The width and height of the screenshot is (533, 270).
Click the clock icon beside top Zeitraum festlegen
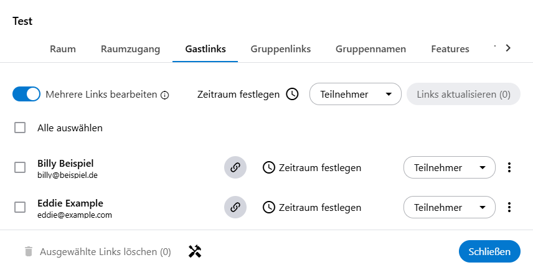click(293, 95)
